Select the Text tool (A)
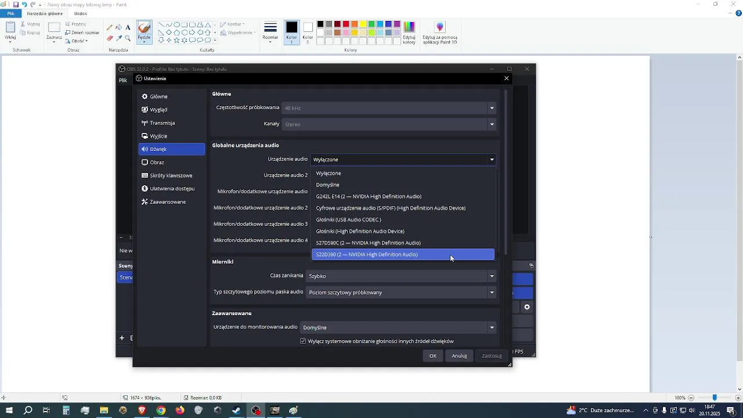743x418 pixels. (128, 28)
